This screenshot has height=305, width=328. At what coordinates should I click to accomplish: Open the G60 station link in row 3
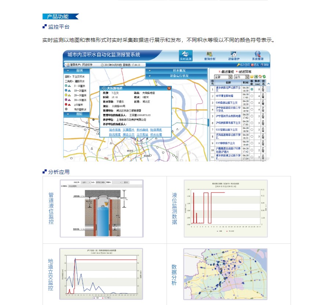226,103
